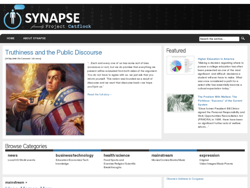Screen dimensions: 250x188
Task: Open the Stephen Colbert painting image
Action: pos(45,99)
